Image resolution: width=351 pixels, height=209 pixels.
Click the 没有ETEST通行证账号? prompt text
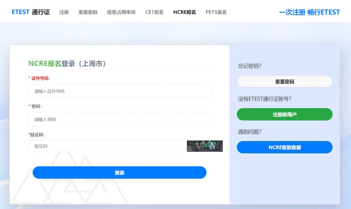[265, 99]
